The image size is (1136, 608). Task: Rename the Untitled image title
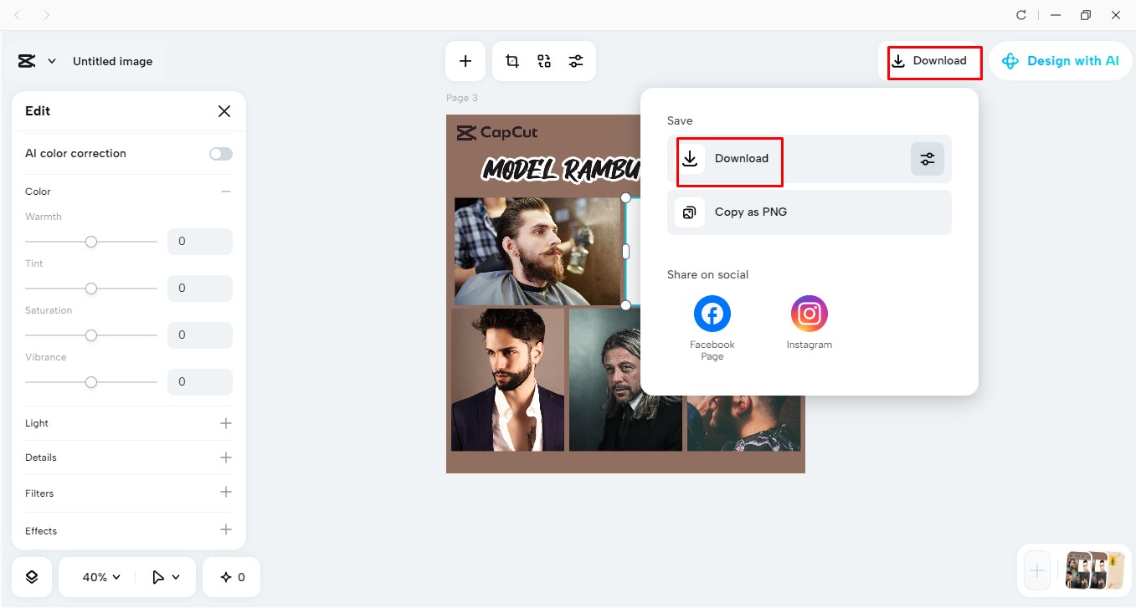coord(113,61)
